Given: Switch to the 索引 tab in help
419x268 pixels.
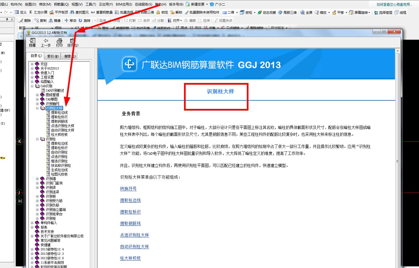Looking at the screenshot, I should pos(53,56).
